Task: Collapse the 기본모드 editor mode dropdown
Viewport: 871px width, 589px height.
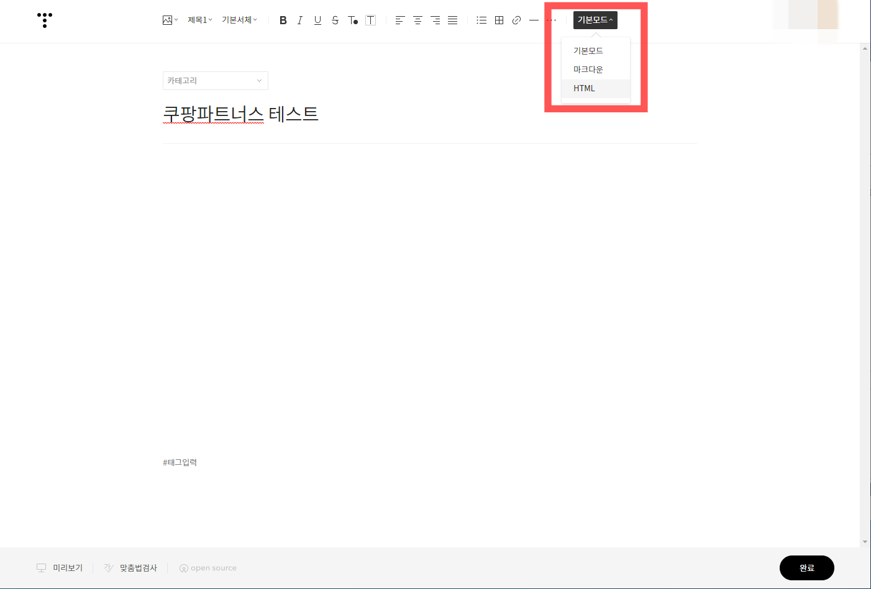Action: pos(595,20)
